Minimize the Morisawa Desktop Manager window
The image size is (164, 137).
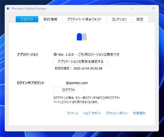tap(132, 8)
